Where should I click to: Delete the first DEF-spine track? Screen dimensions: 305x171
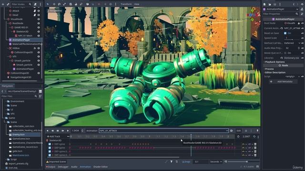point(255,144)
